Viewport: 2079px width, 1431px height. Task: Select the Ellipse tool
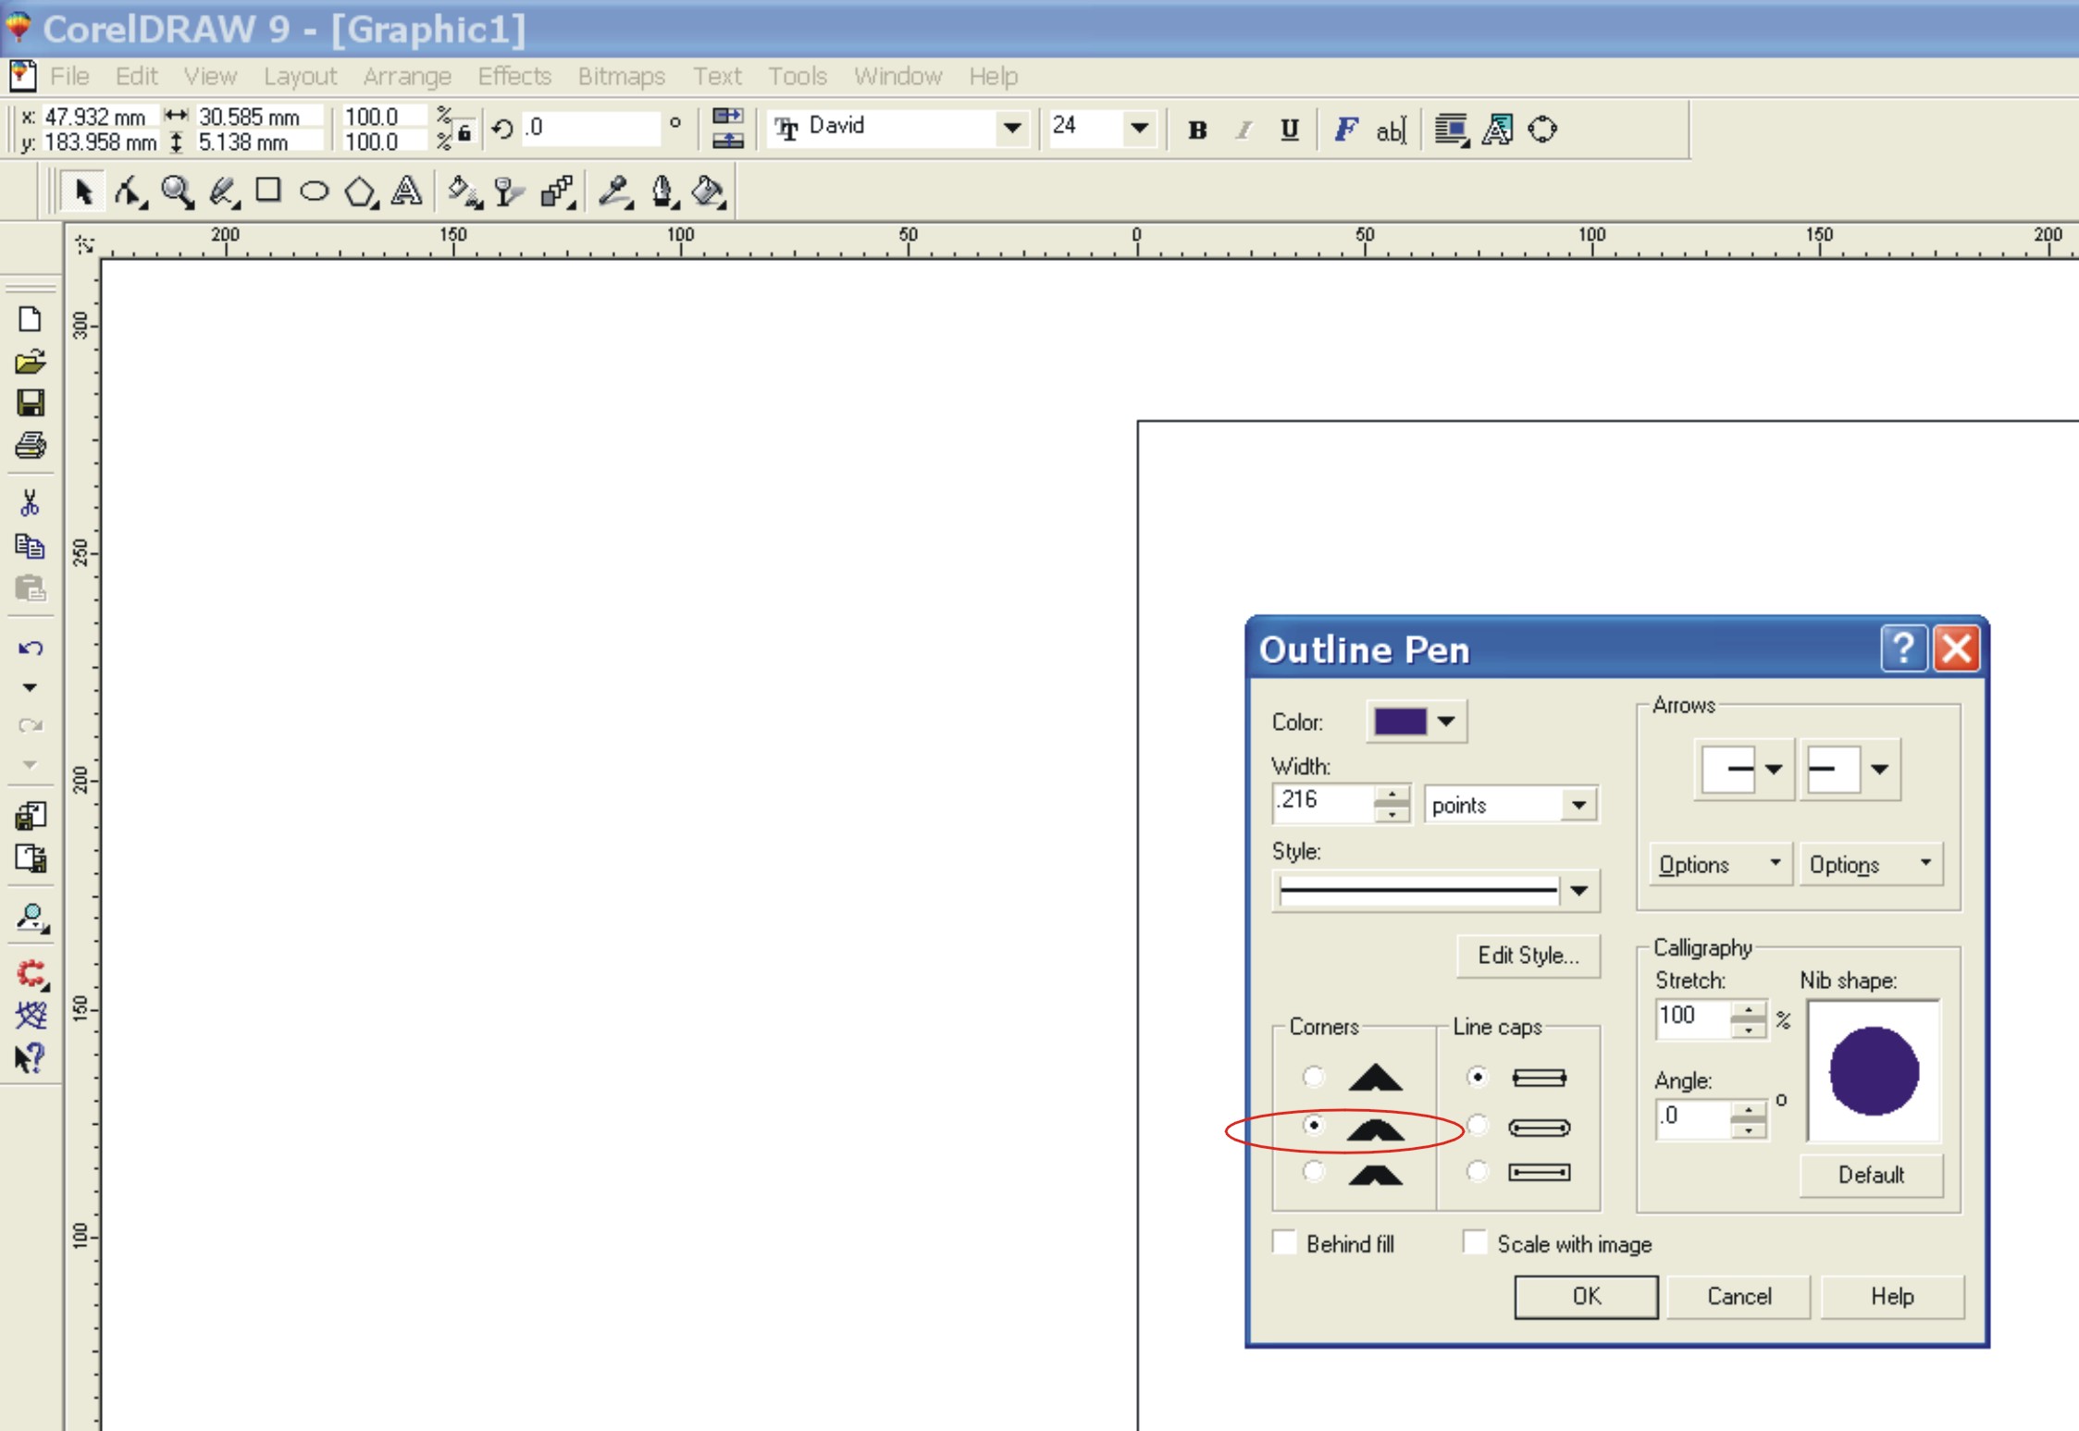pyautogui.click(x=315, y=191)
